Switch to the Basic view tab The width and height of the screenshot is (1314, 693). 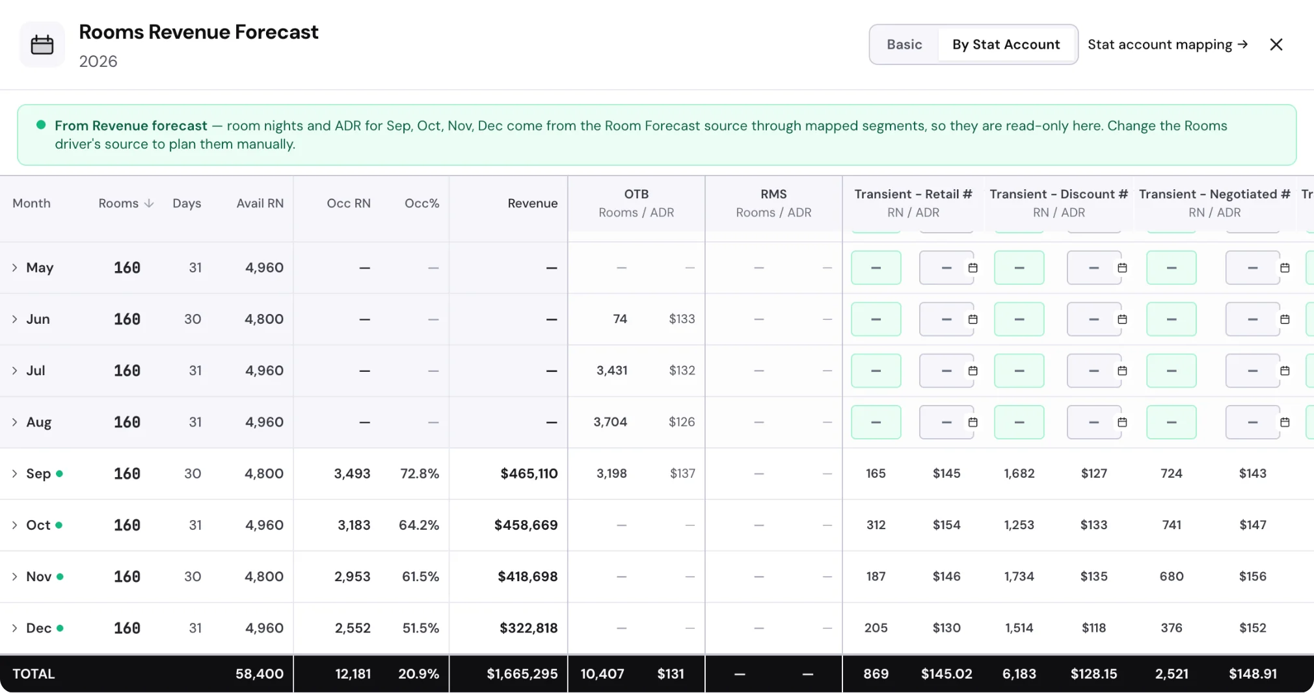coord(904,44)
